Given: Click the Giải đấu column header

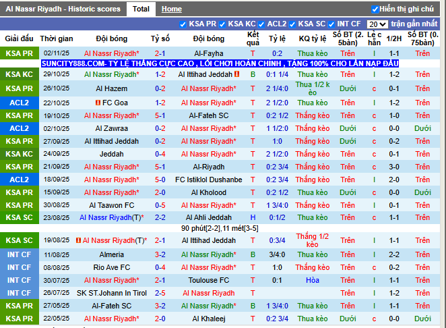Looking at the screenshot, I should click(19, 38).
